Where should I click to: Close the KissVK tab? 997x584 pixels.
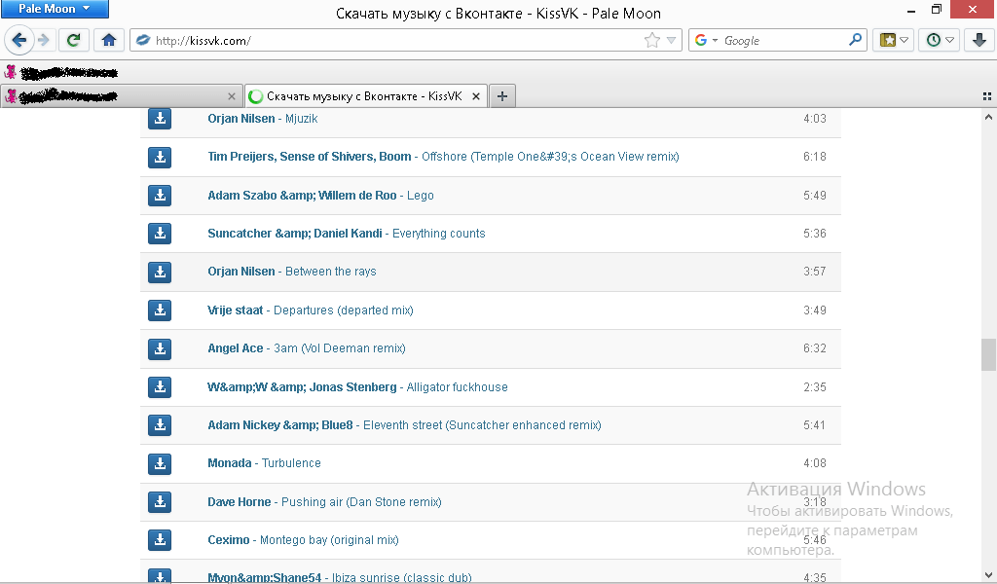click(x=475, y=96)
